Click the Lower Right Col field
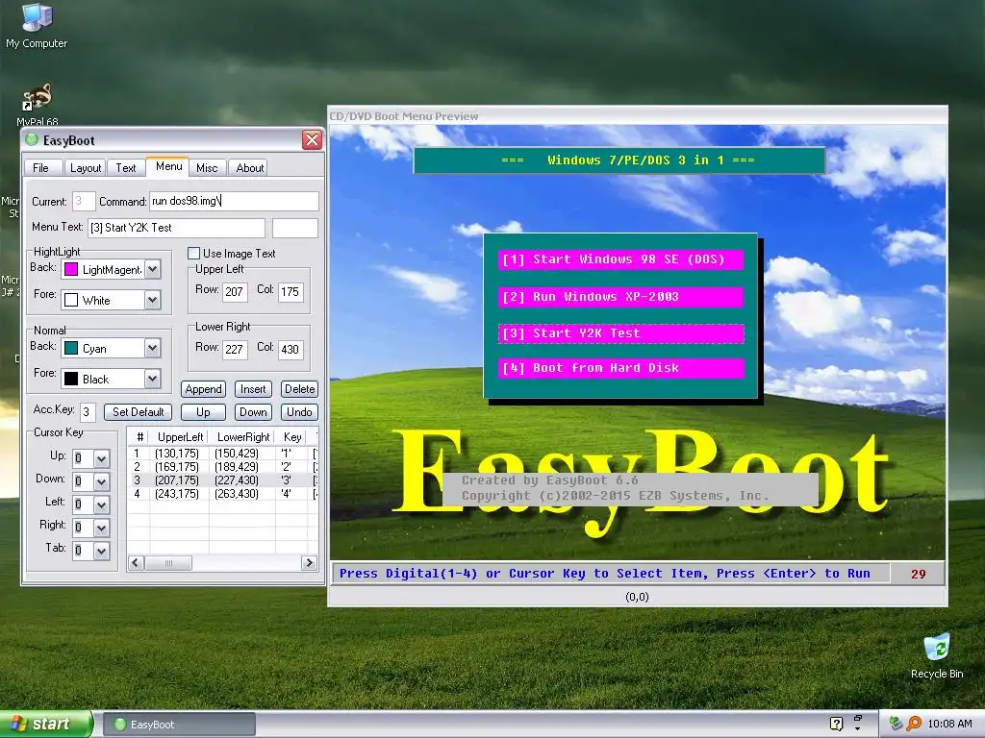This screenshot has width=985, height=738. (290, 350)
